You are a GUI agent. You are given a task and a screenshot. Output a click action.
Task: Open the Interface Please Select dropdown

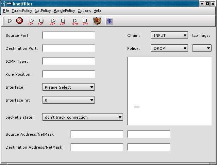[68, 87]
